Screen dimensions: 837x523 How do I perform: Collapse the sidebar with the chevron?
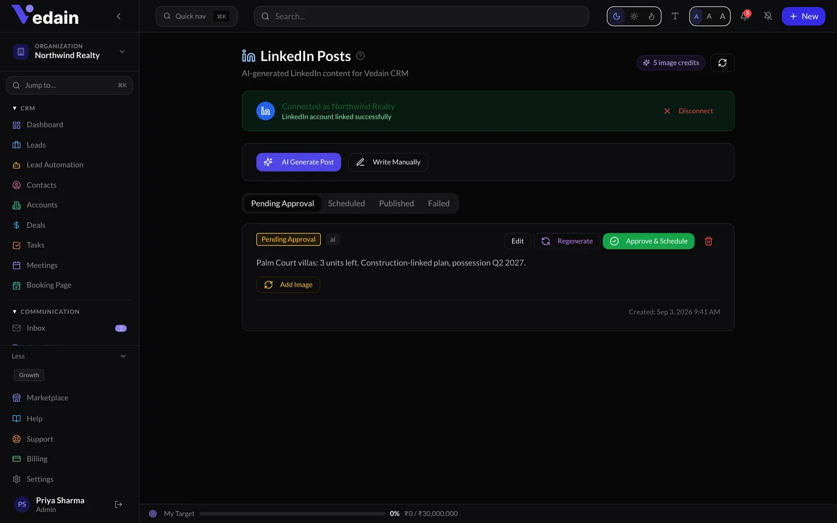(119, 16)
